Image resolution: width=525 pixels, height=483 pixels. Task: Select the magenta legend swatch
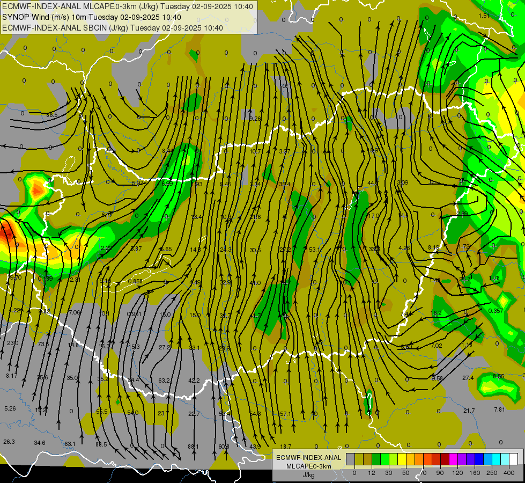[x=454, y=459]
